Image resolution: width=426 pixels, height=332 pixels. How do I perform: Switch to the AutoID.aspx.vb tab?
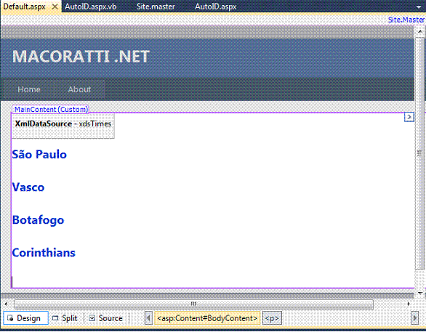(90, 7)
